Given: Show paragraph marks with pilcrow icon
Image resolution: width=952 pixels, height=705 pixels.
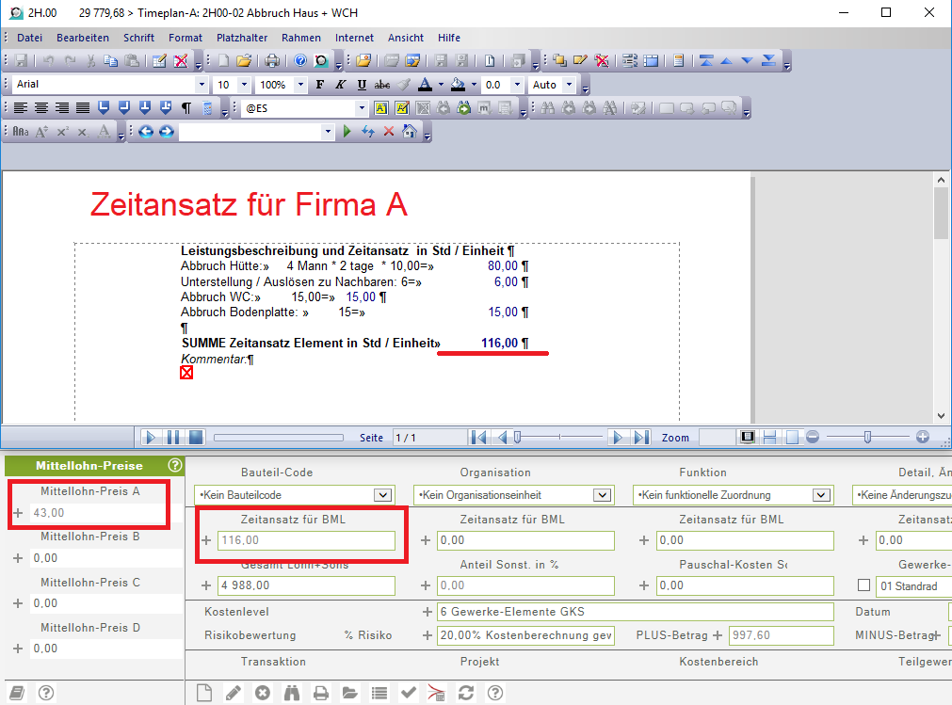Looking at the screenshot, I should click(x=186, y=108).
